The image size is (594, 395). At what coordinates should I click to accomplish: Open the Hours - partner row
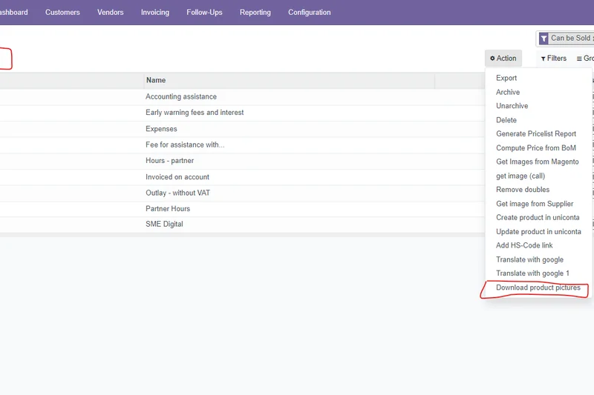click(243, 161)
